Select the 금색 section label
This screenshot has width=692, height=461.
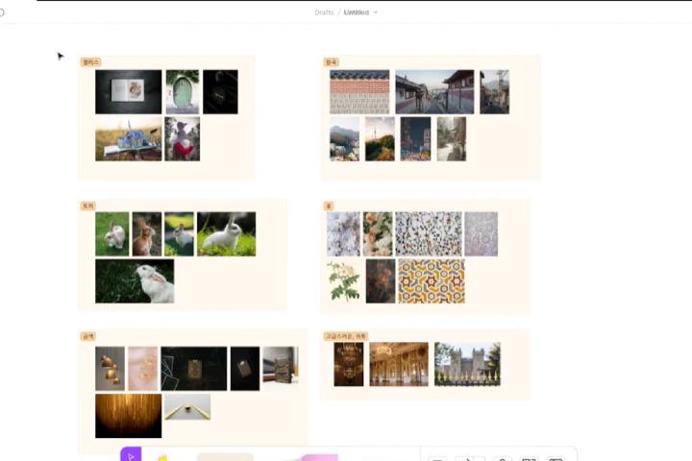click(x=88, y=337)
